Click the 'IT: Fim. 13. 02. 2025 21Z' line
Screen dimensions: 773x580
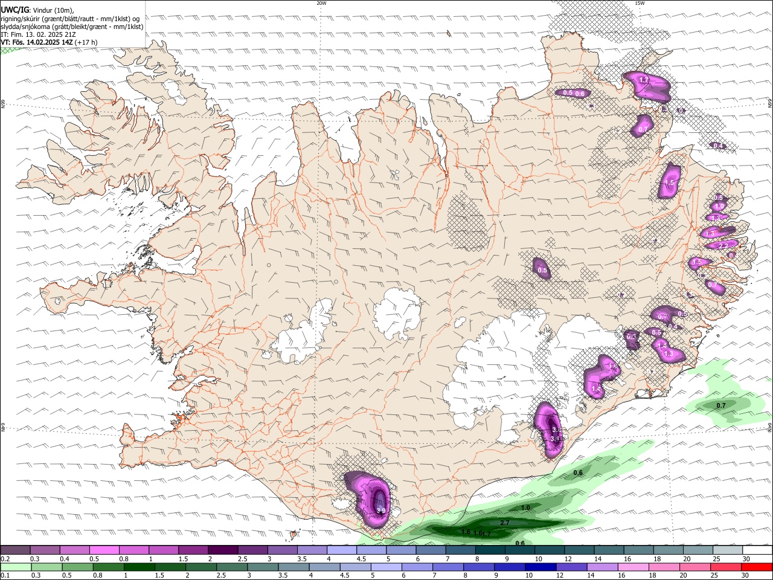(38, 34)
